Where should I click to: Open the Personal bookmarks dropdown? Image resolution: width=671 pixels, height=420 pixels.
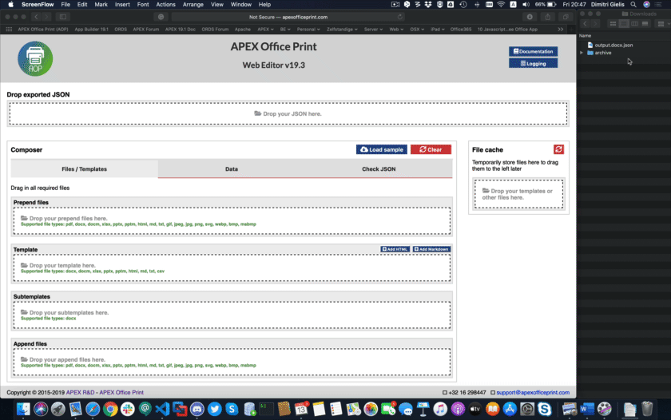point(308,29)
